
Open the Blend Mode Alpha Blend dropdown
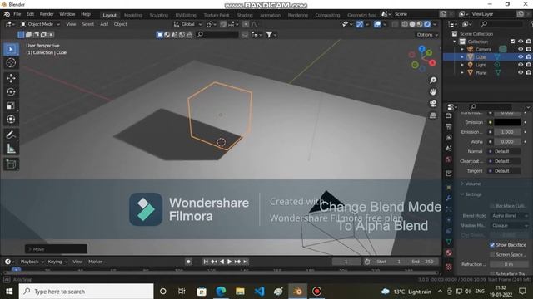click(x=509, y=216)
